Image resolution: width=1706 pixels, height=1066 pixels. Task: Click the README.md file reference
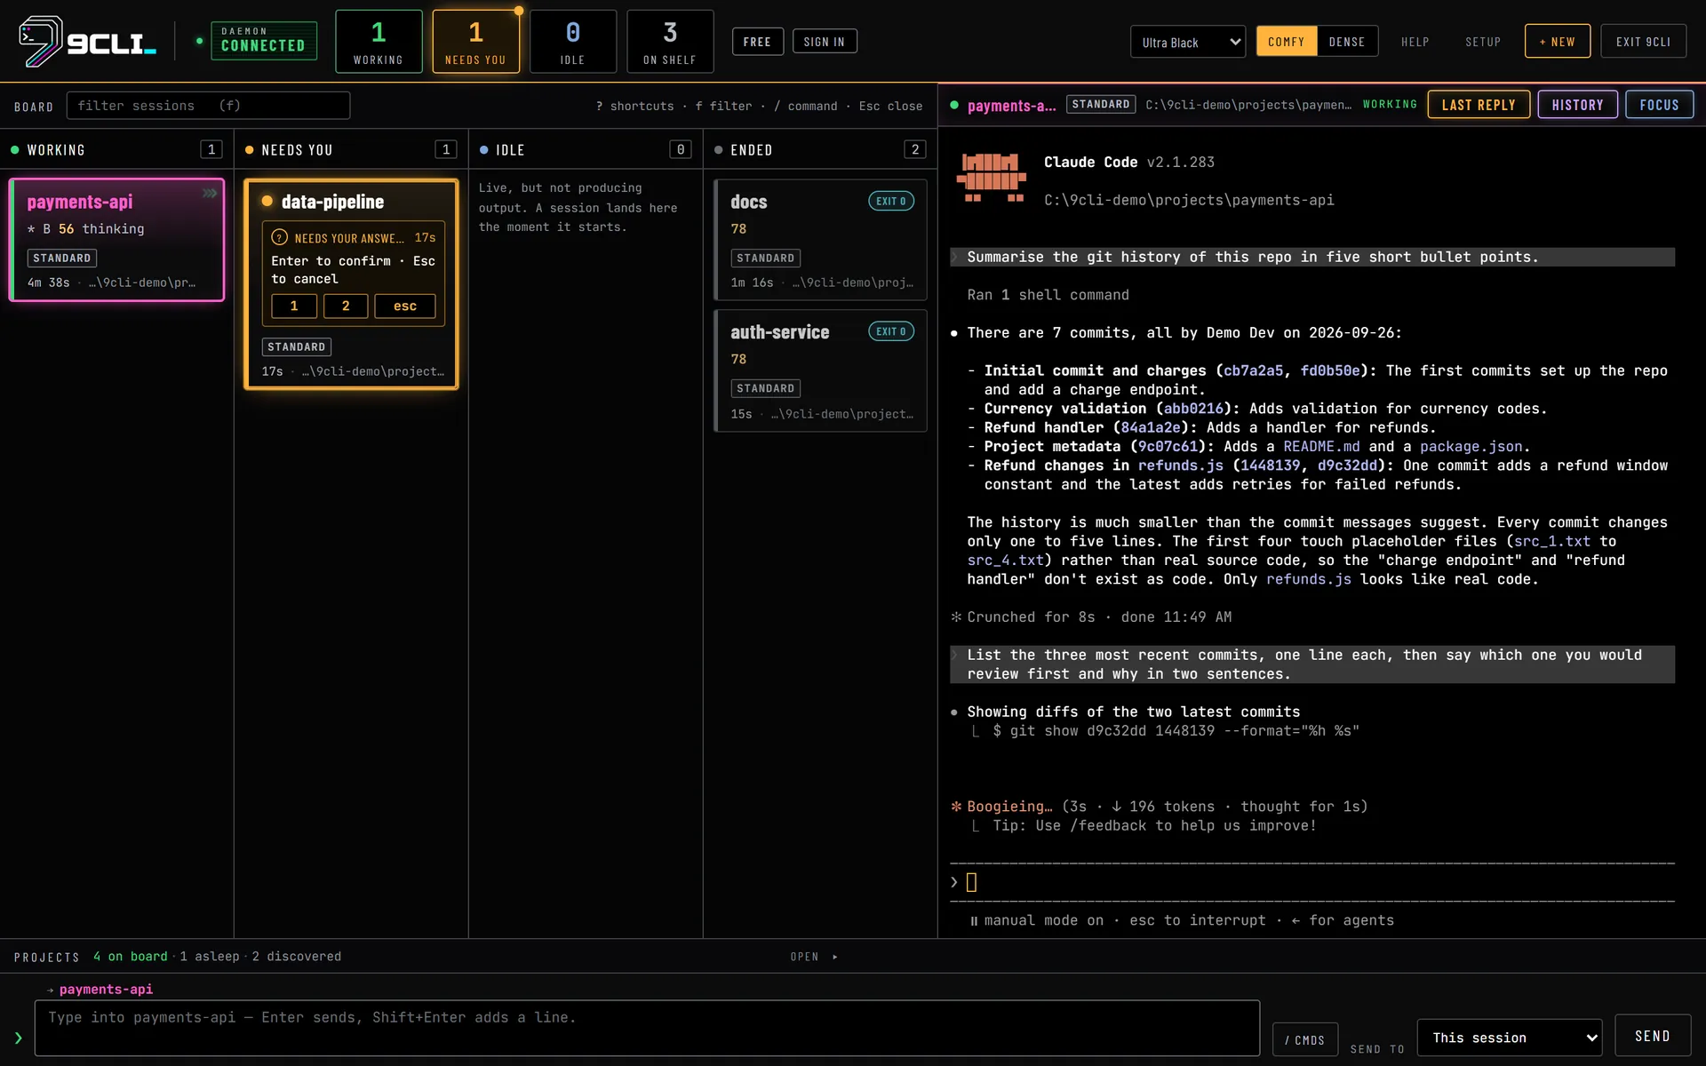1321,447
